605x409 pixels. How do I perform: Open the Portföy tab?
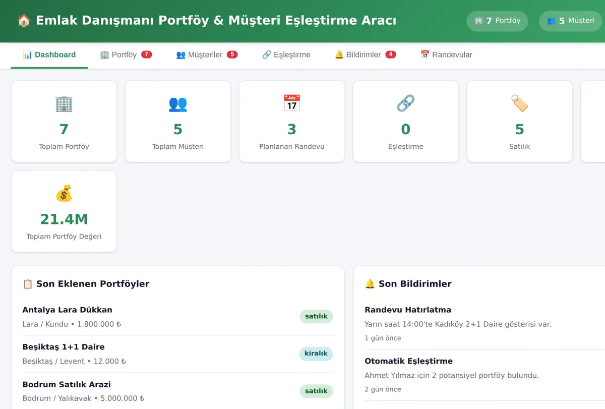pyautogui.click(x=126, y=55)
